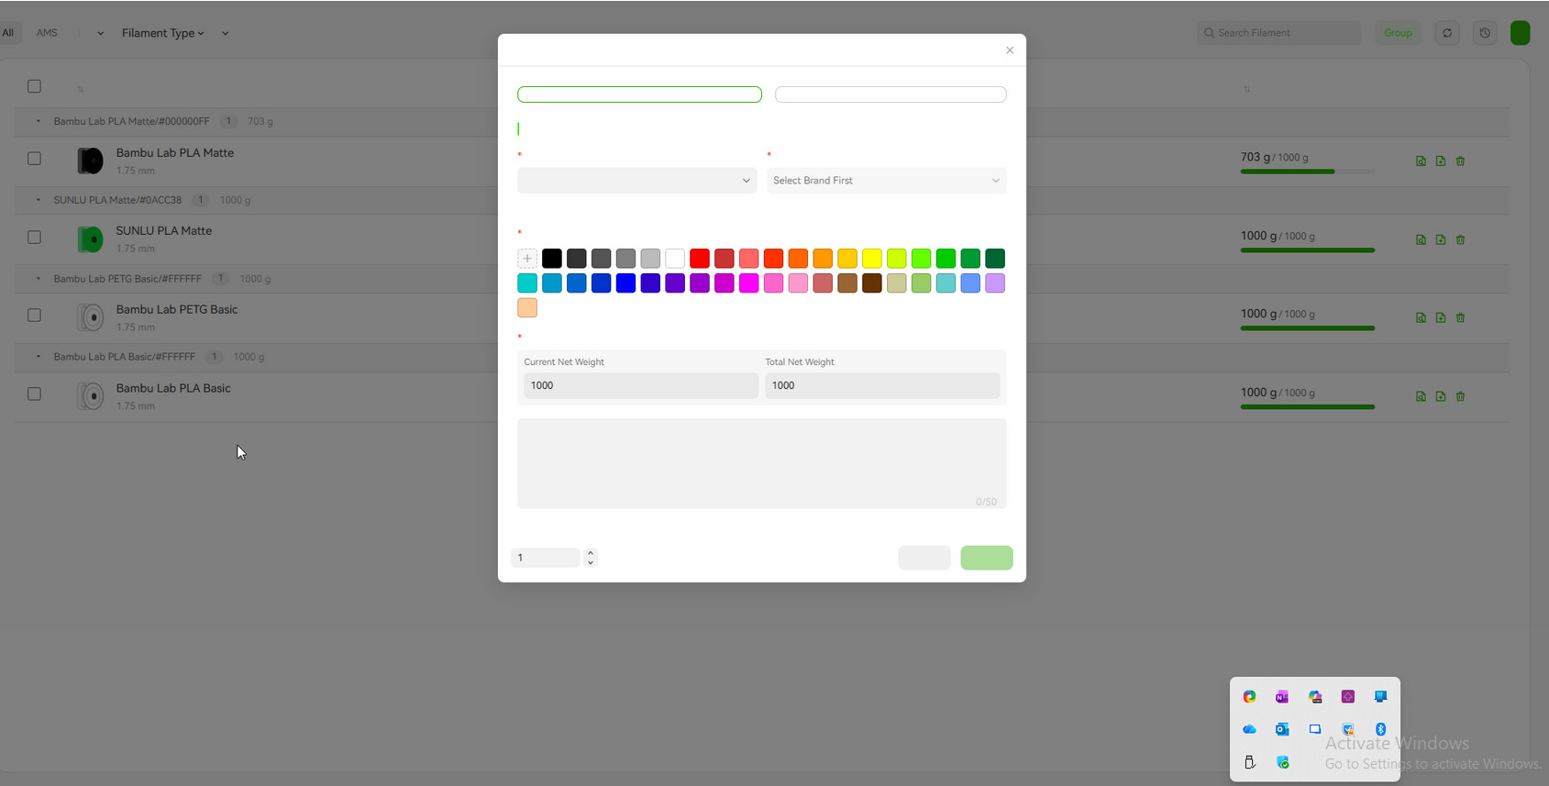Screen dimensions: 1549x786
Task: Select the second tab in the dialog
Action: pyautogui.click(x=891, y=94)
